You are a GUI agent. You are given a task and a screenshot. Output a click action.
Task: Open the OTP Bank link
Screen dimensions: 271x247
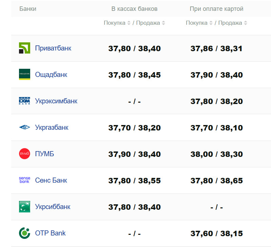click(51, 233)
